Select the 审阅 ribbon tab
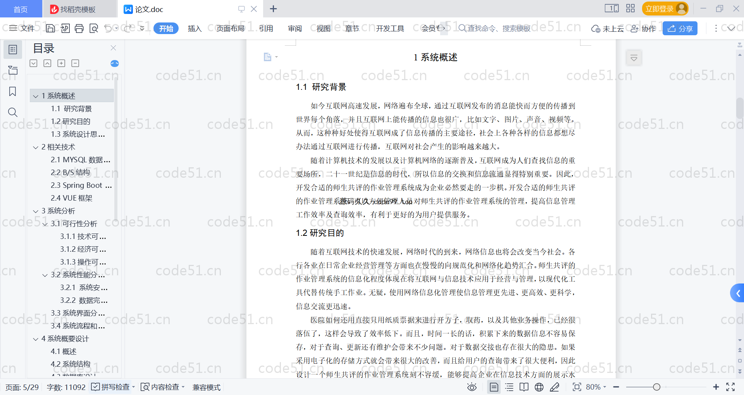This screenshot has width=744, height=395. pos(295,28)
